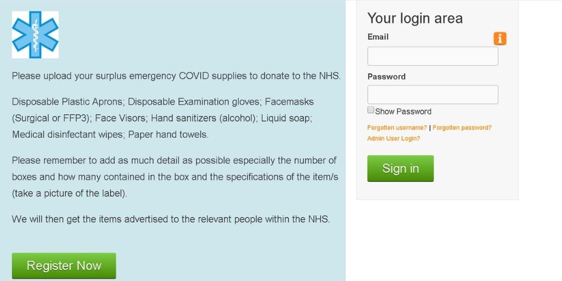
Task: Click the take a picture of the label text
Action: (x=70, y=194)
